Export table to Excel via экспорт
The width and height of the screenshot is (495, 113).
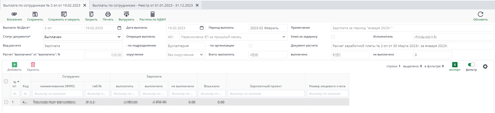point(455,65)
